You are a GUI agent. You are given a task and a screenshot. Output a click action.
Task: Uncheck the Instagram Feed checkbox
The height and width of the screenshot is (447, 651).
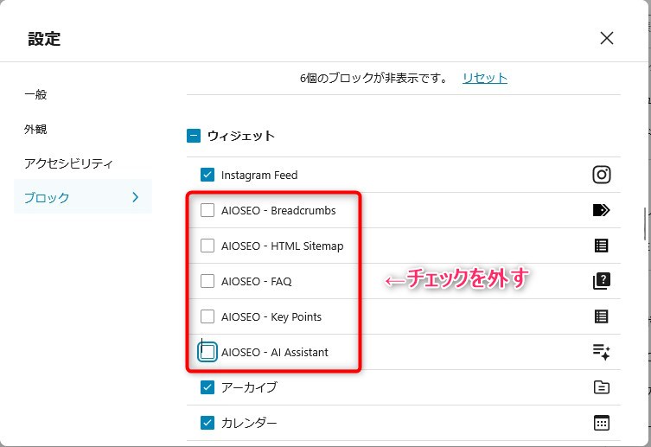207,175
